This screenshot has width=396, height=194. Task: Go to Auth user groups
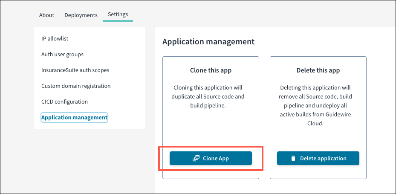click(62, 54)
